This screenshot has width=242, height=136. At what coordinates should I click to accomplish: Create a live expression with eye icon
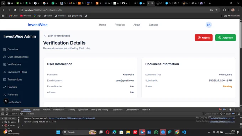coord(21,114)
